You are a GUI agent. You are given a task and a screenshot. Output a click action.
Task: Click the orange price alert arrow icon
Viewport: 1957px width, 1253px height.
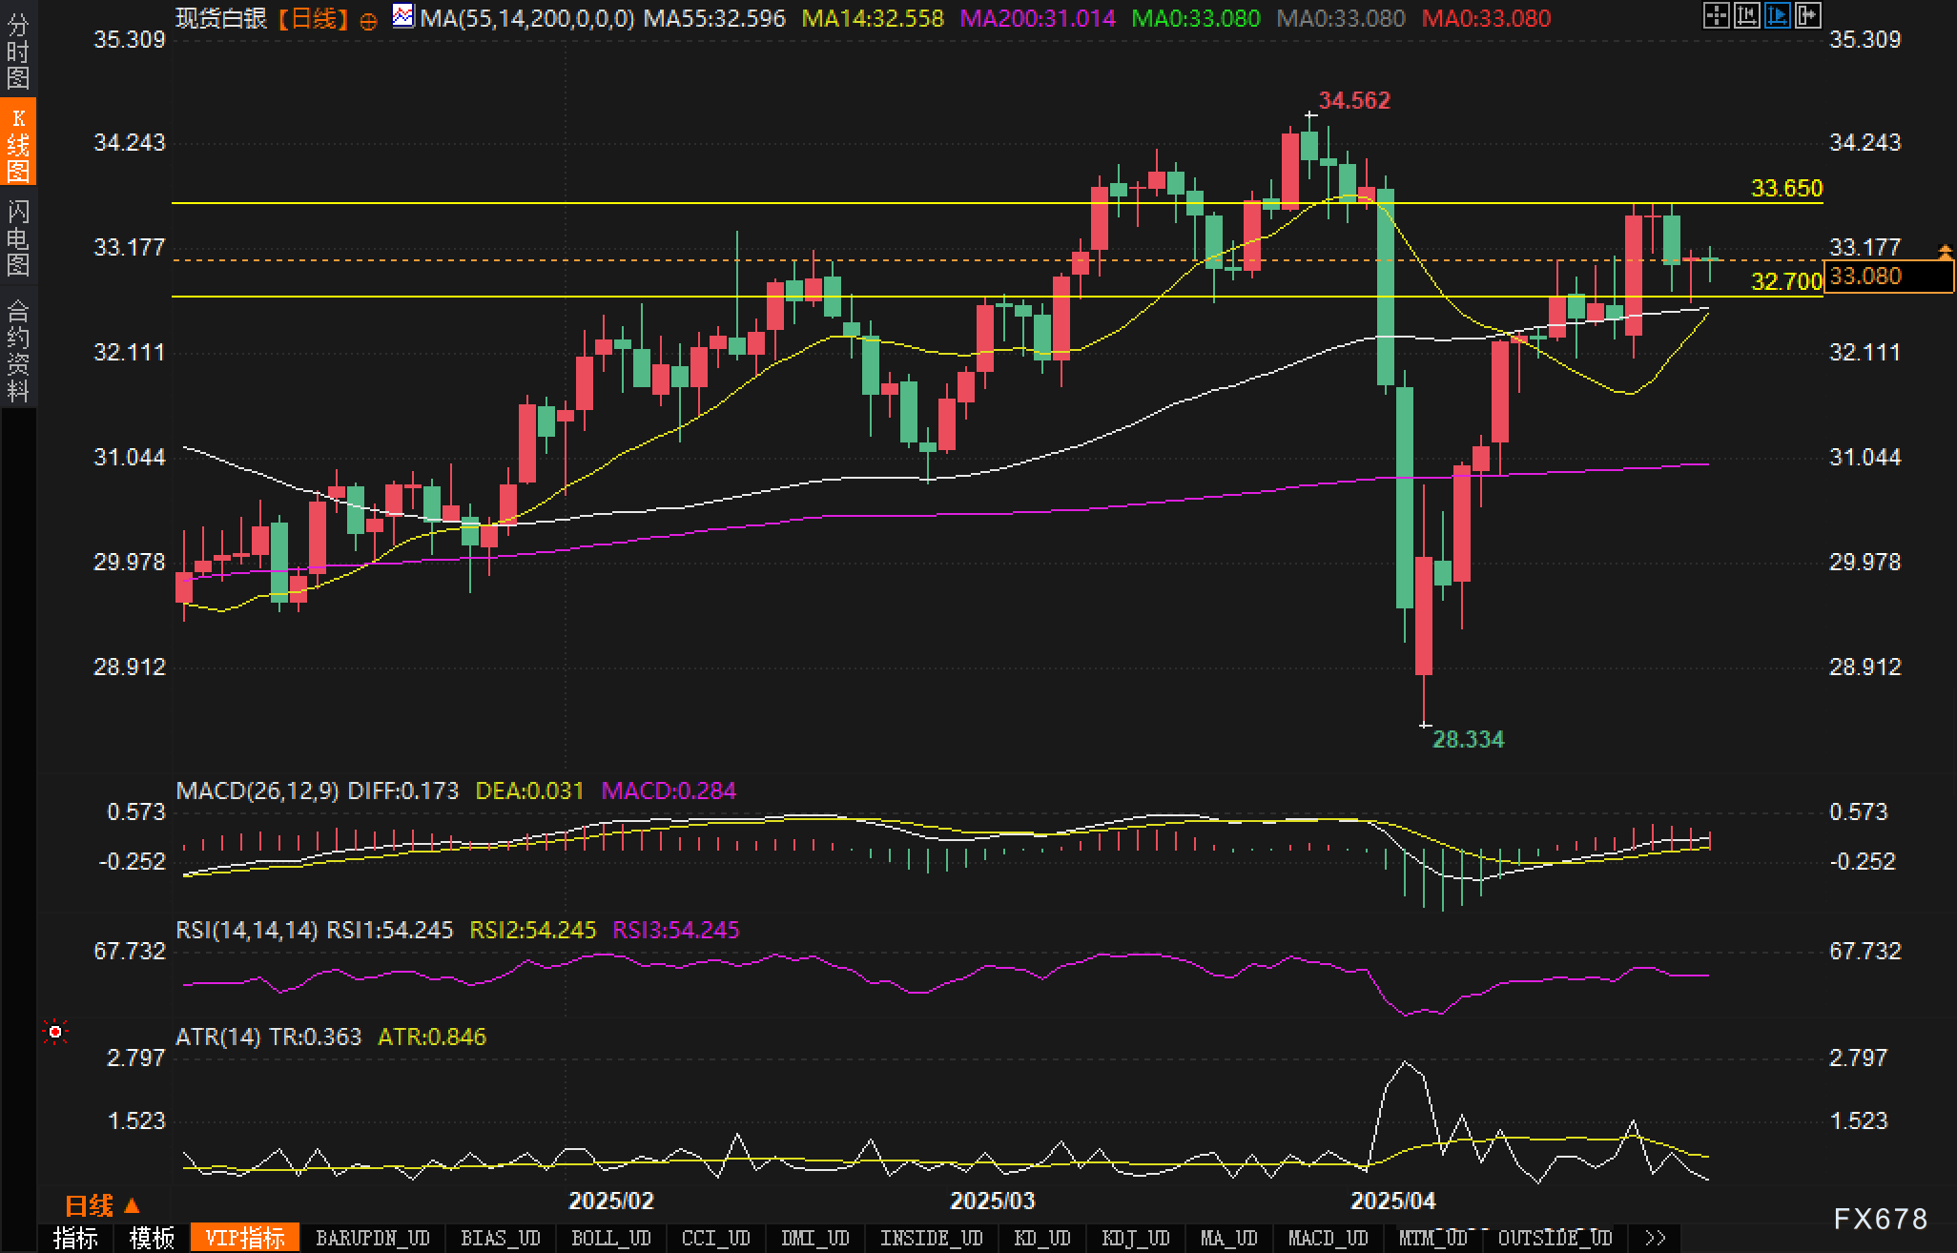(1945, 252)
